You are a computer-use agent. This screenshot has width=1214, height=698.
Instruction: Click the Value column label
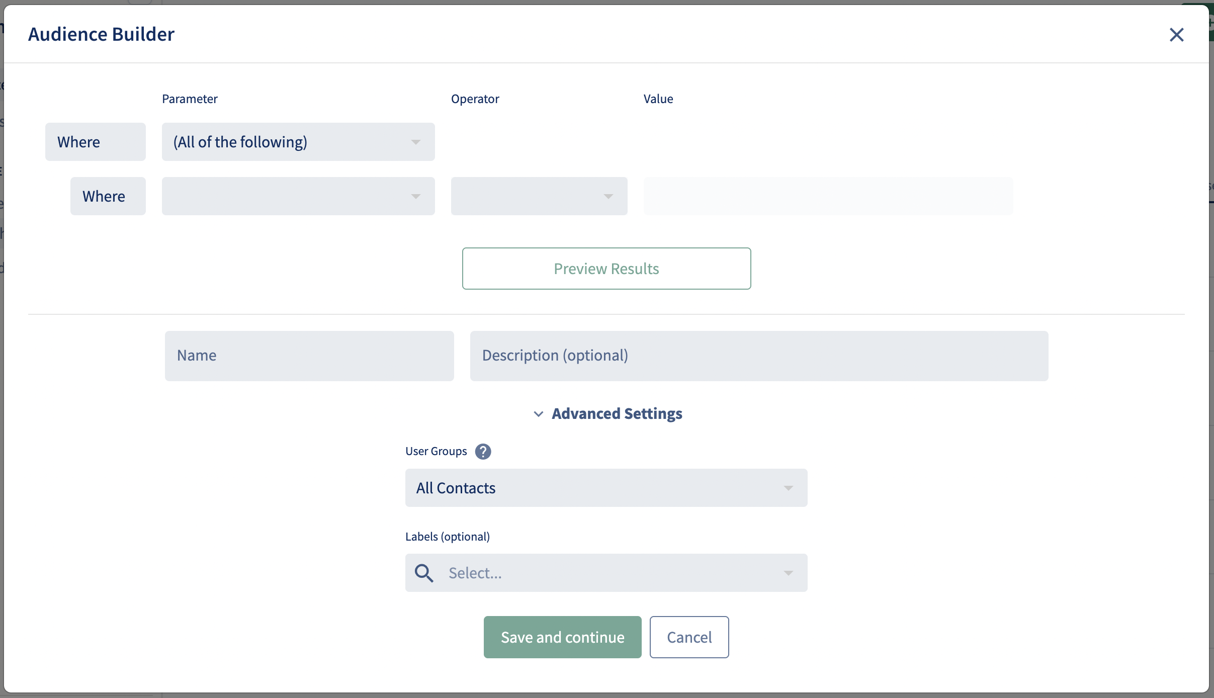click(x=658, y=99)
